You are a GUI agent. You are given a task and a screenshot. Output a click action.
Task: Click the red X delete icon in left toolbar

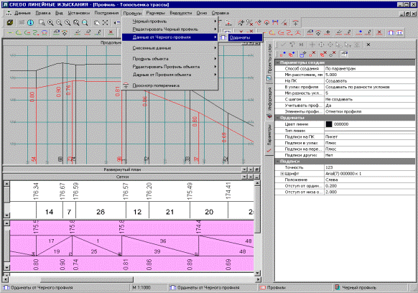coord(111,32)
